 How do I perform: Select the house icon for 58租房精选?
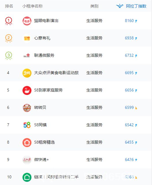(27, 142)
